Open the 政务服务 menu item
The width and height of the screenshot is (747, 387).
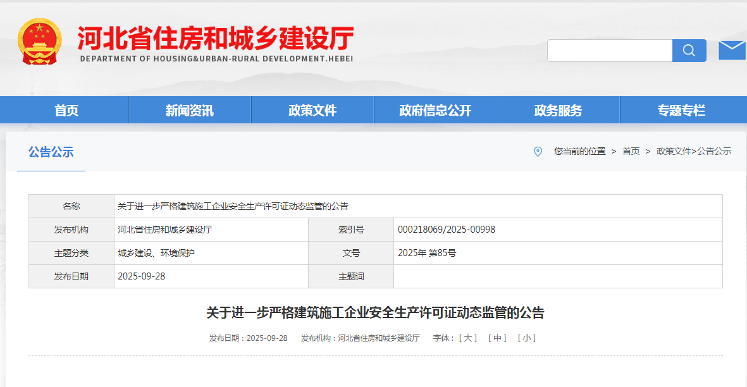click(x=558, y=111)
